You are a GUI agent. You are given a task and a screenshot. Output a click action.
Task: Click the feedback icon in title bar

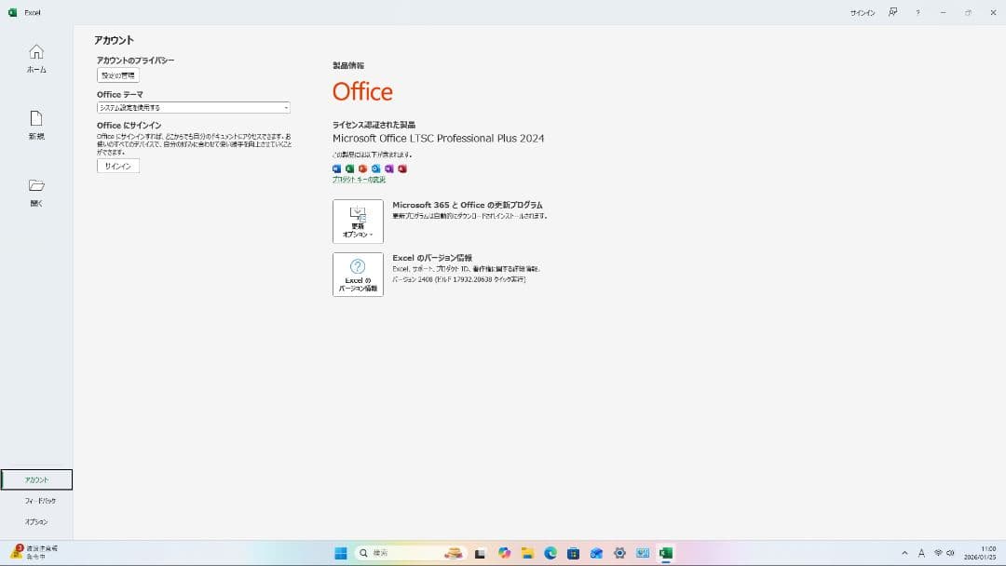[892, 12]
